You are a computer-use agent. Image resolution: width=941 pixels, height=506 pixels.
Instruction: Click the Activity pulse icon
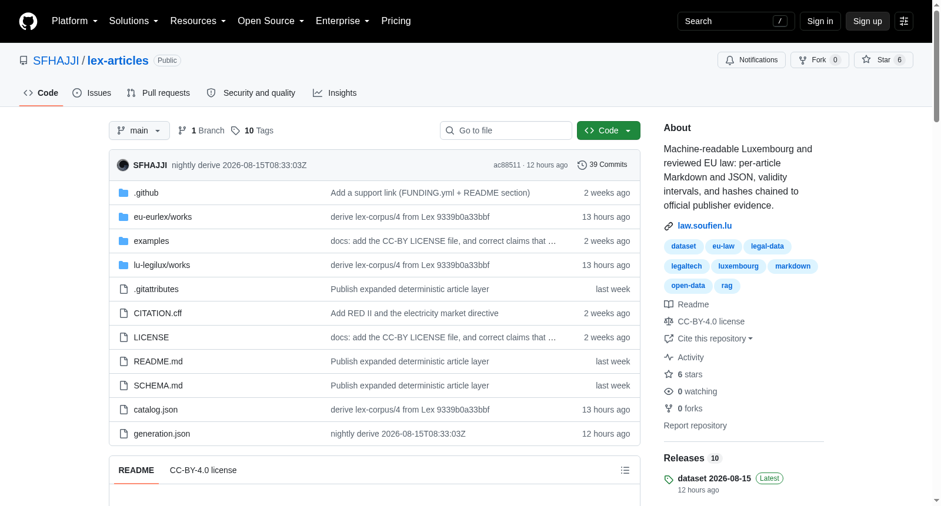coord(669,357)
